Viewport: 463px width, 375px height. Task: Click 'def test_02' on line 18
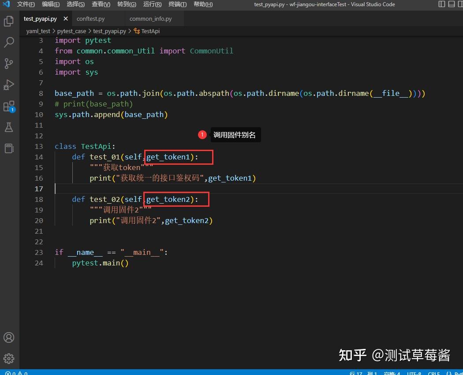coord(96,199)
